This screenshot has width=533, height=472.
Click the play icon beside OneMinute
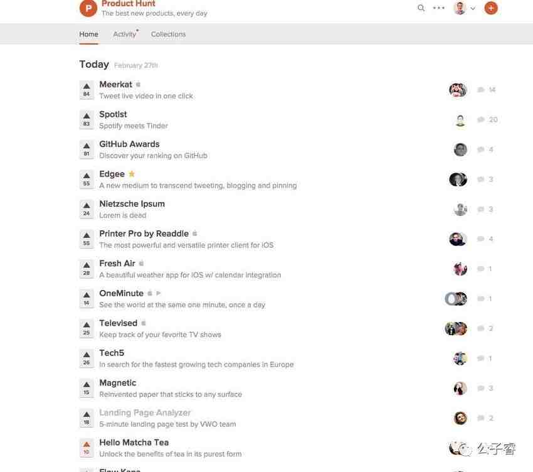159,293
